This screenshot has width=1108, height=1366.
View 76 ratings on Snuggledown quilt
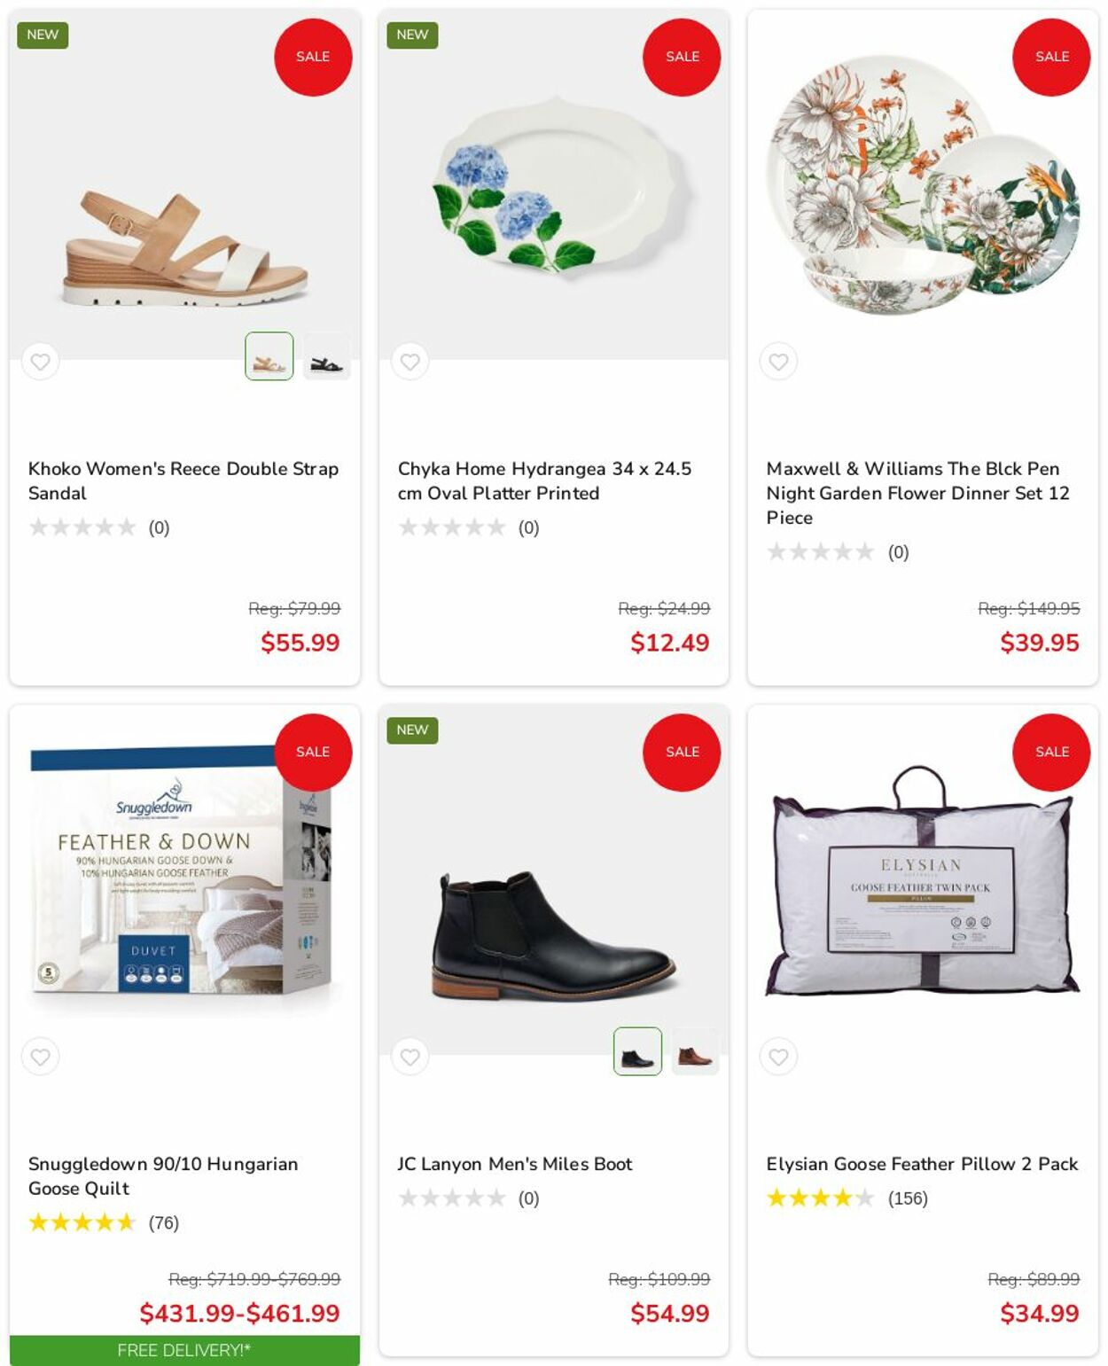click(164, 1223)
